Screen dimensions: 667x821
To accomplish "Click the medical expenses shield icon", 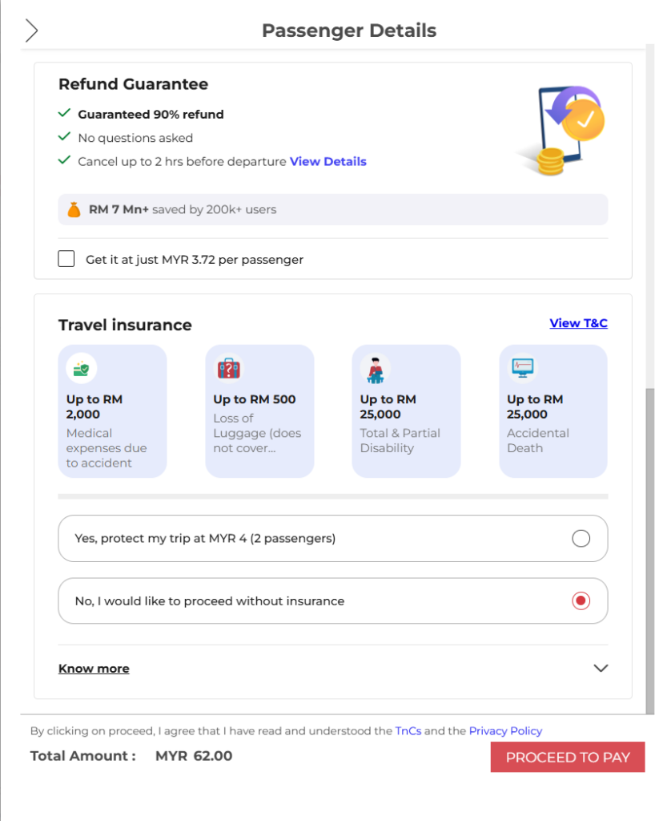I will (x=82, y=368).
